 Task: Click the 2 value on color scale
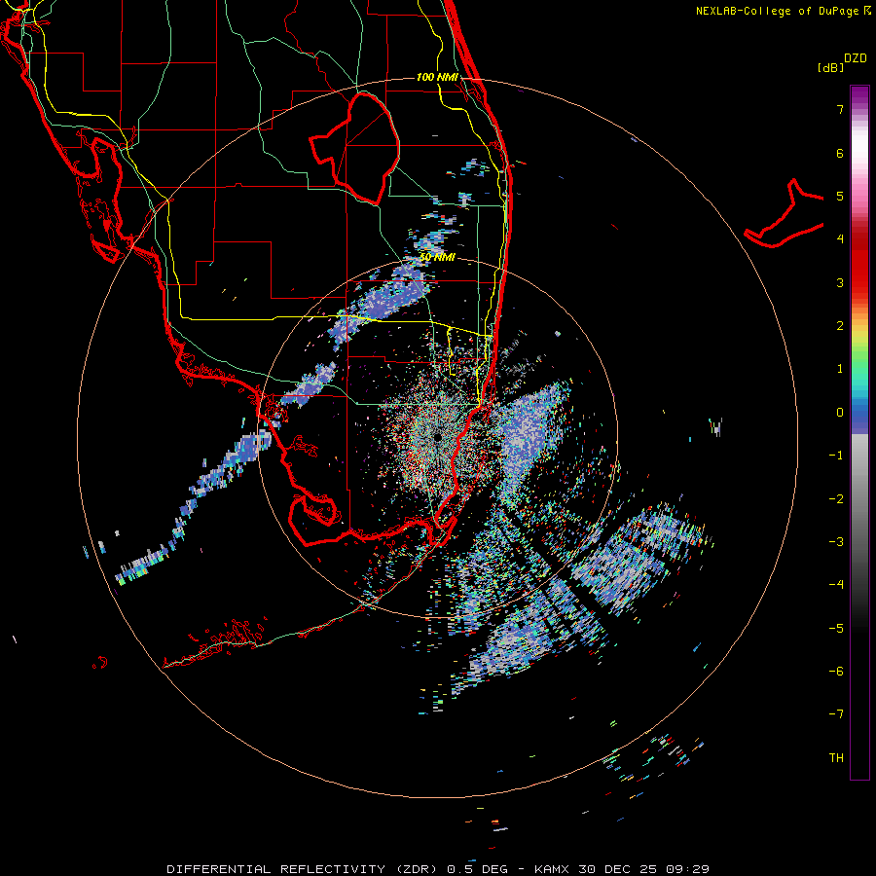[840, 326]
